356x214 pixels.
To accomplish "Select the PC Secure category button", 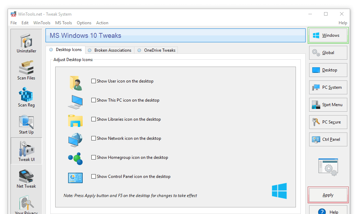I will 328,122.
